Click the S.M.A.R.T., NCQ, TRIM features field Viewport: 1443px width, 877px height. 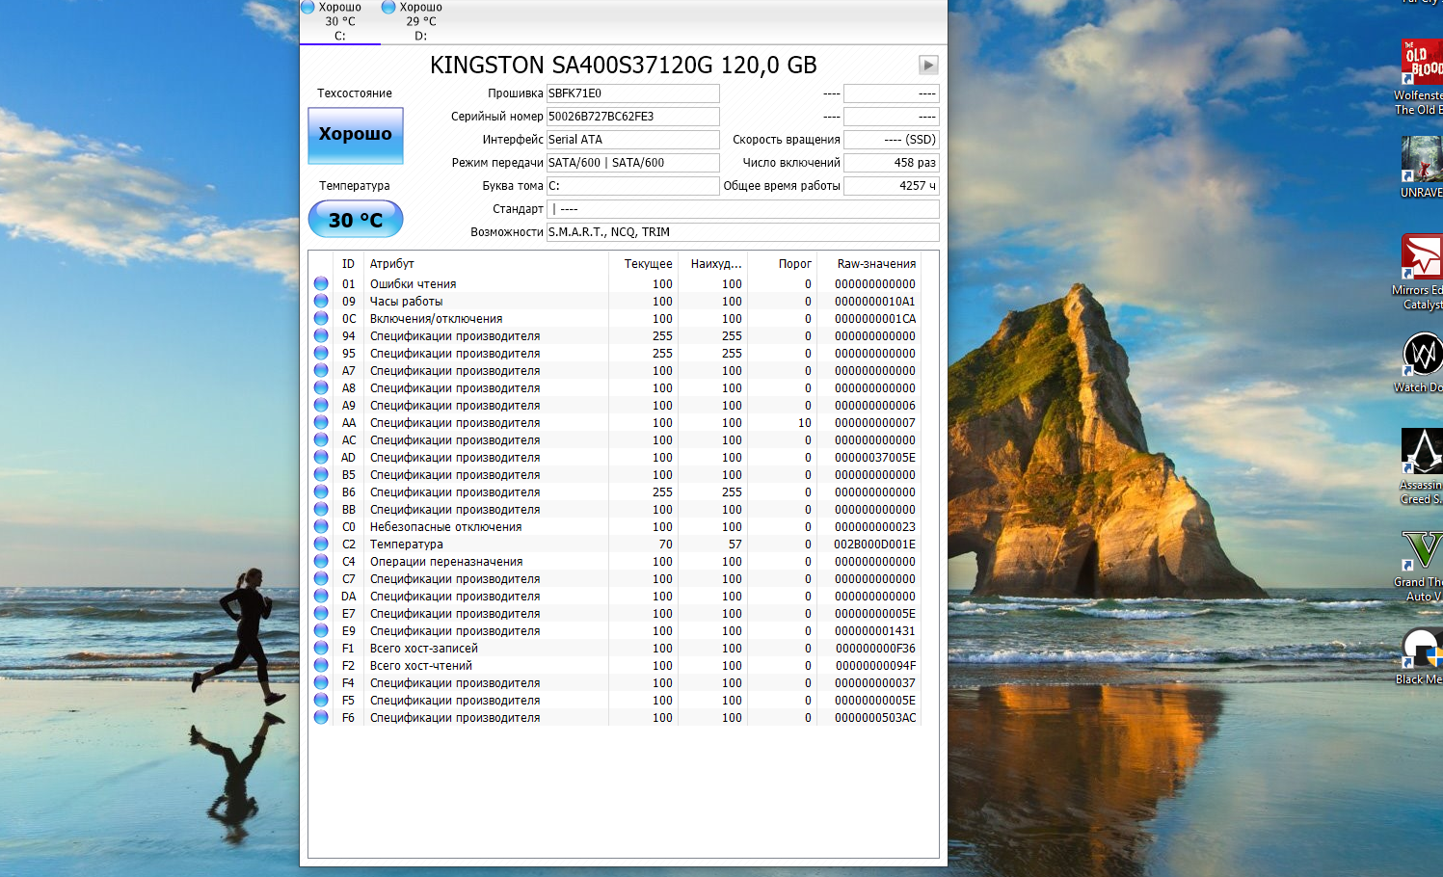742,232
